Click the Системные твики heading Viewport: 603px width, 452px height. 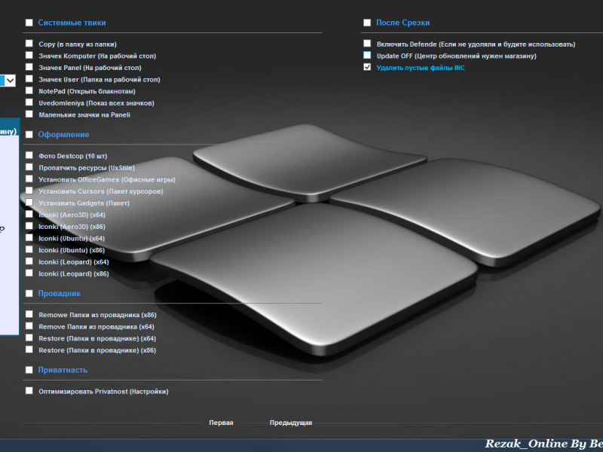[x=72, y=23]
